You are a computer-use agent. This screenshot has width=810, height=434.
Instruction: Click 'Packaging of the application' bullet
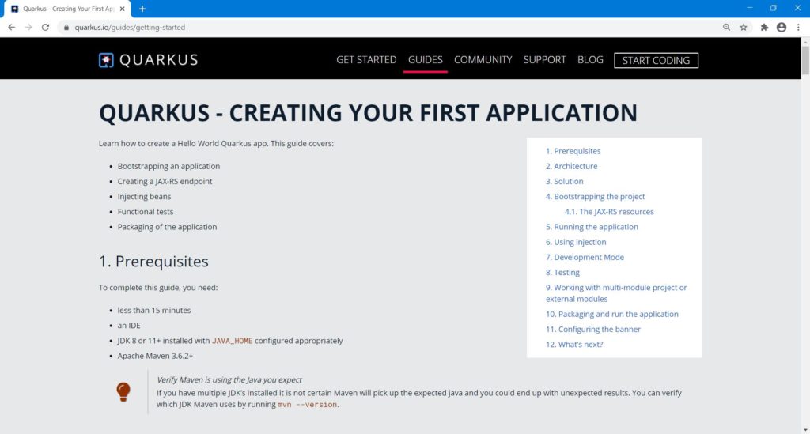[x=167, y=227]
